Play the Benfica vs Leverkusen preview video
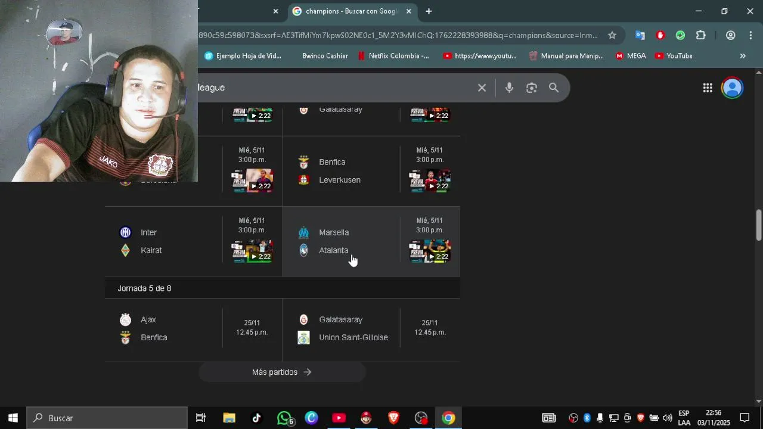763x429 pixels. point(429,181)
